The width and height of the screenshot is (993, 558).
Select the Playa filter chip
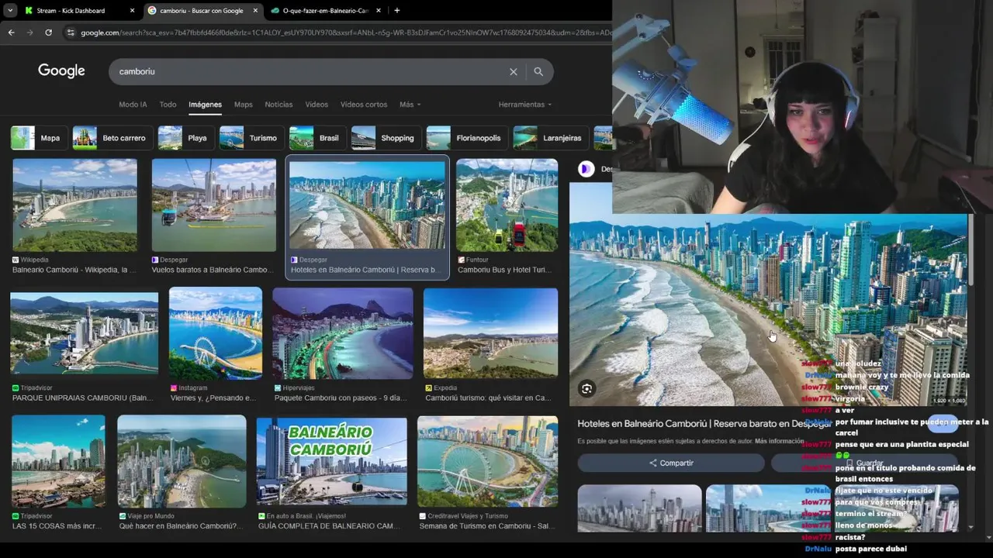click(185, 138)
